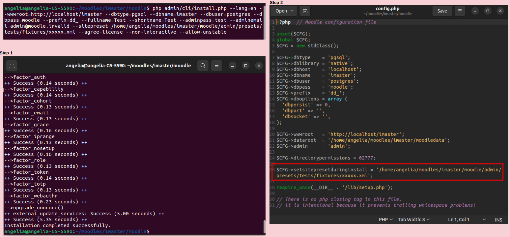Image resolution: width=510 pixels, height=237 pixels.
Task: Click the '-->factor_cohort' terminal line
Action: (28, 101)
